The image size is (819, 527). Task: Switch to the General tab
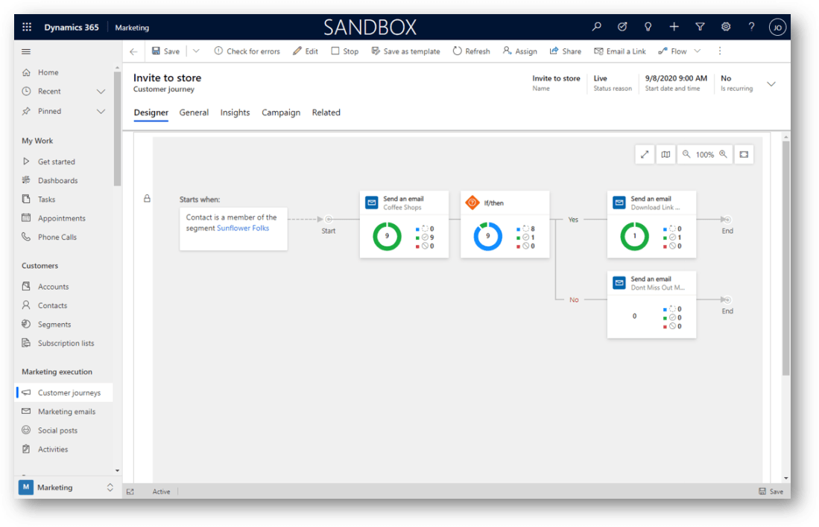pos(194,113)
